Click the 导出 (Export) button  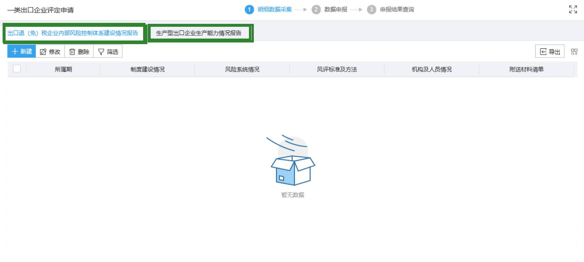pos(550,52)
